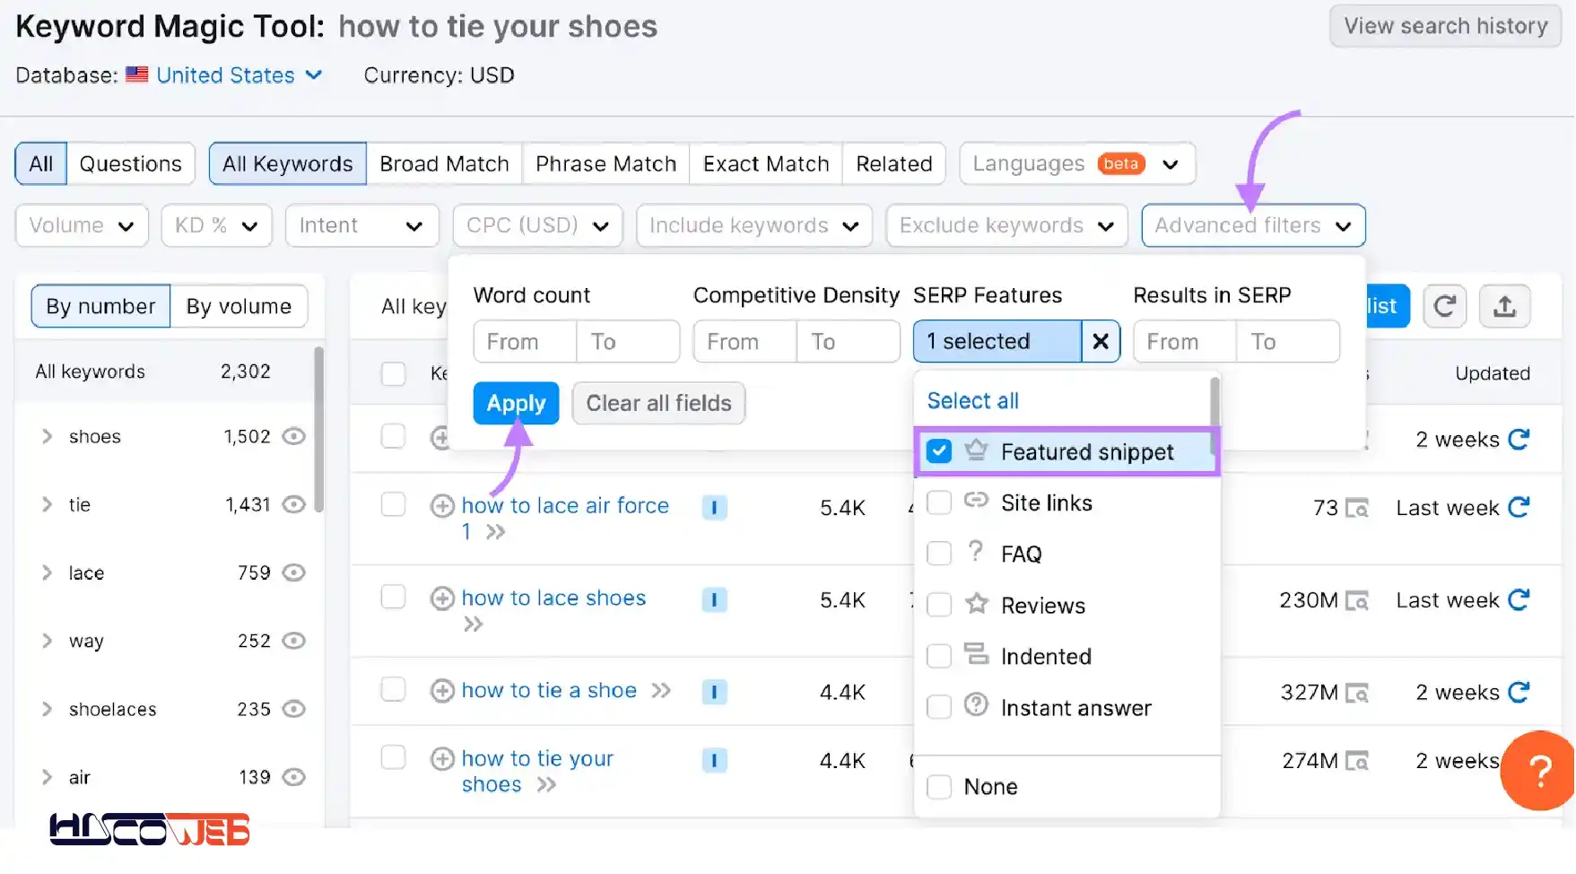Click intent badge for 'how to tie a shoe'

click(714, 692)
